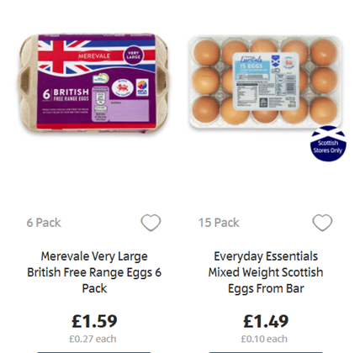Open the Merevale egg carton product image
This screenshot has height=353, width=360.
(x=93, y=82)
